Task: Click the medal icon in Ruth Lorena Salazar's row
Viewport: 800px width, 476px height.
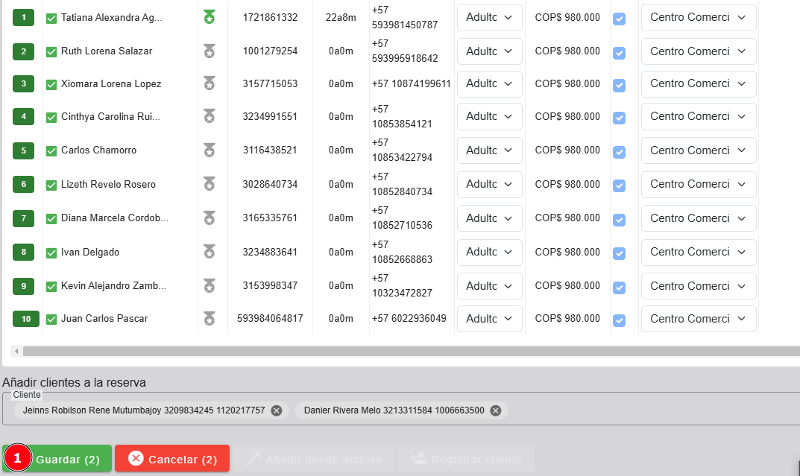Action: (210, 51)
